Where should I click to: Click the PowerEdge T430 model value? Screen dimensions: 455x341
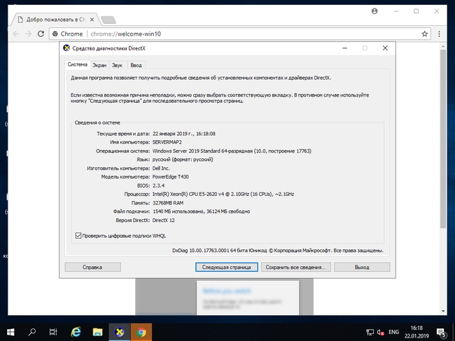(171, 176)
